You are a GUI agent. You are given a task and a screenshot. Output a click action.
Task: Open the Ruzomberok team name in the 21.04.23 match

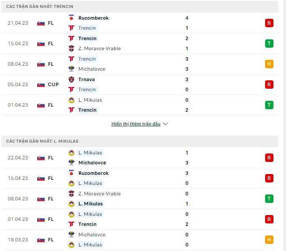93,18
